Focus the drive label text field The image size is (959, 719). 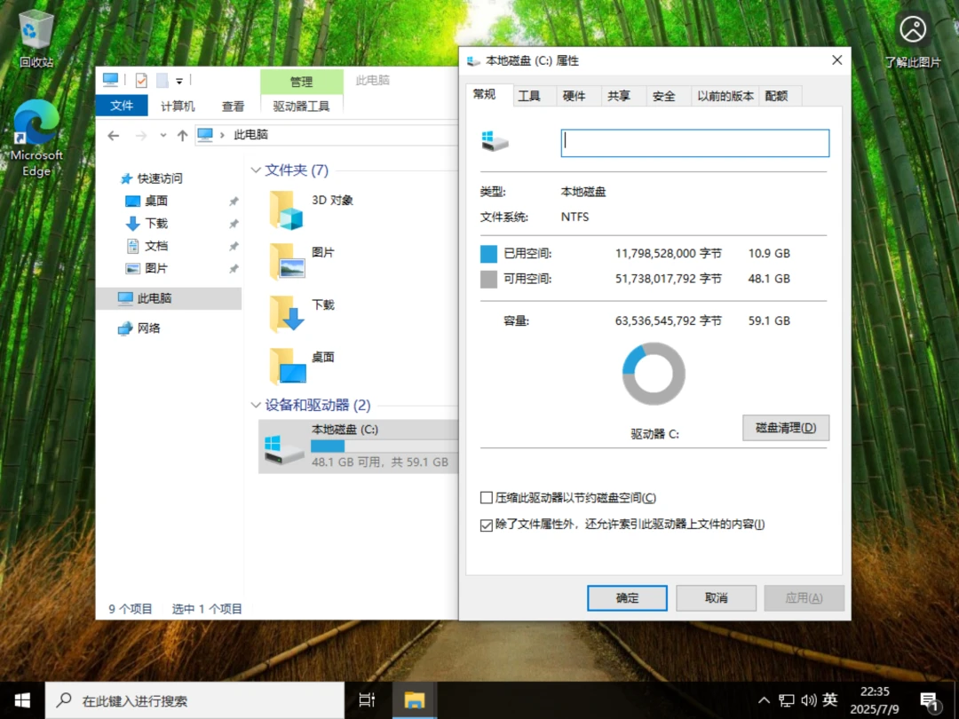pos(694,143)
